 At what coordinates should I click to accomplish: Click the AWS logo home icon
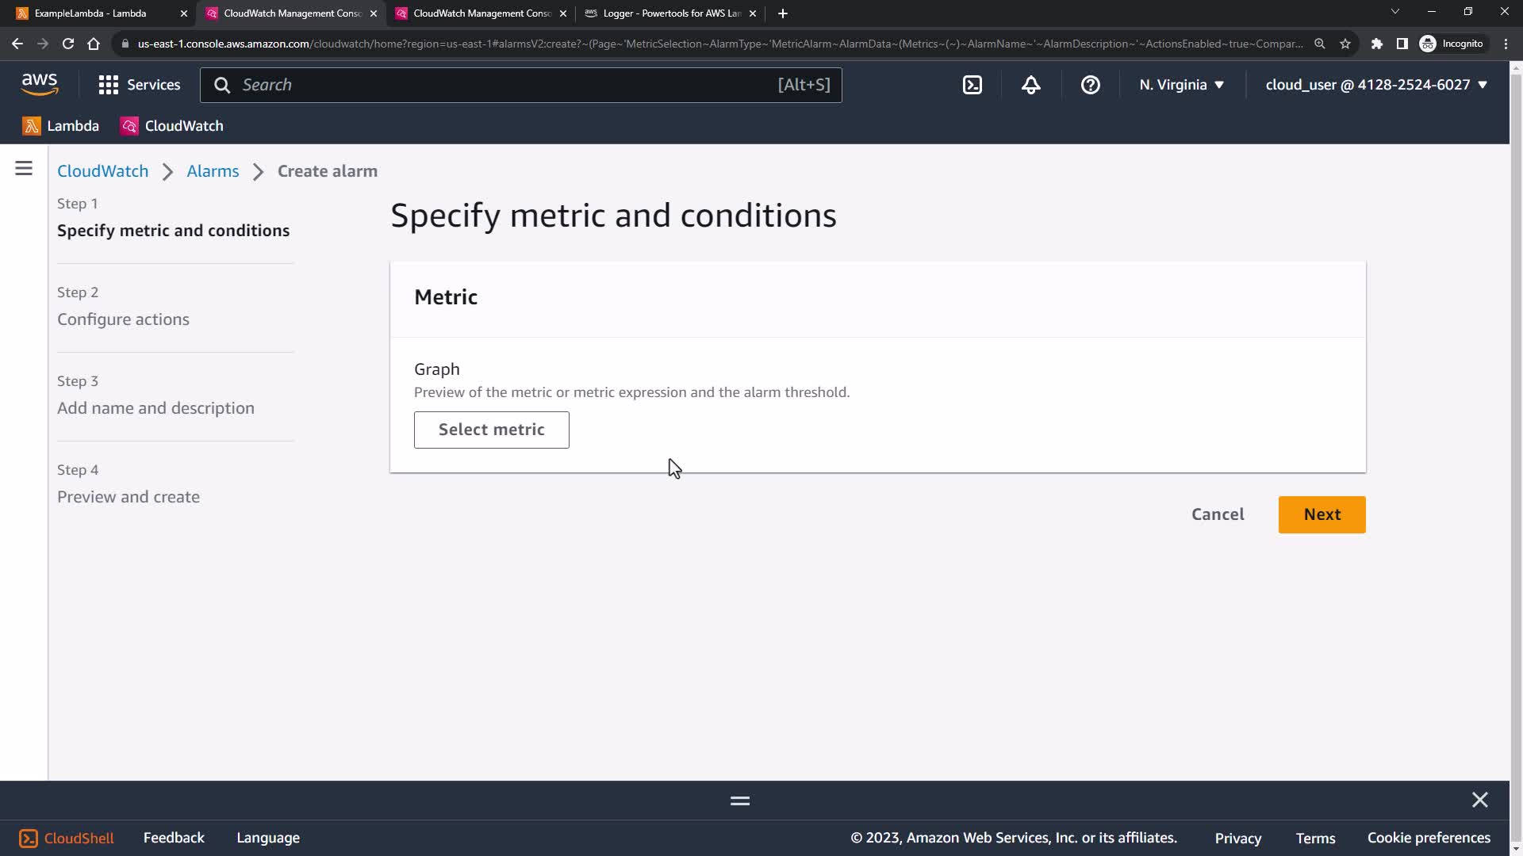pyautogui.click(x=40, y=84)
